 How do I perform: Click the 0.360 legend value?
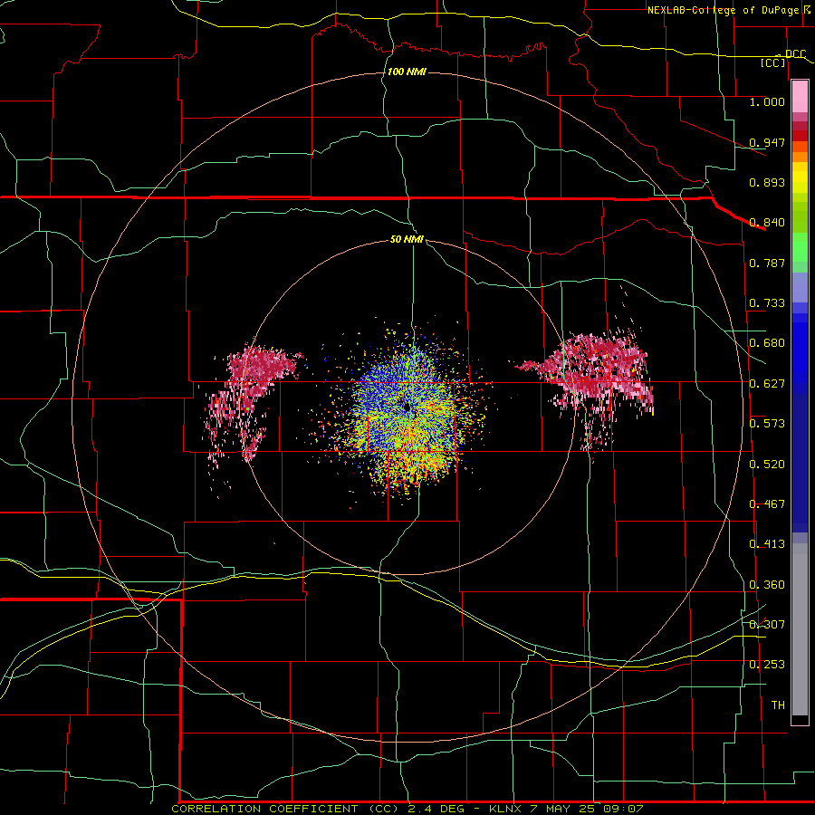pos(767,585)
